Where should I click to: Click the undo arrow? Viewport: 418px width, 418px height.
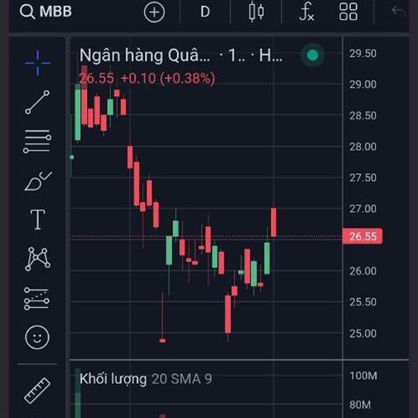tap(398, 12)
